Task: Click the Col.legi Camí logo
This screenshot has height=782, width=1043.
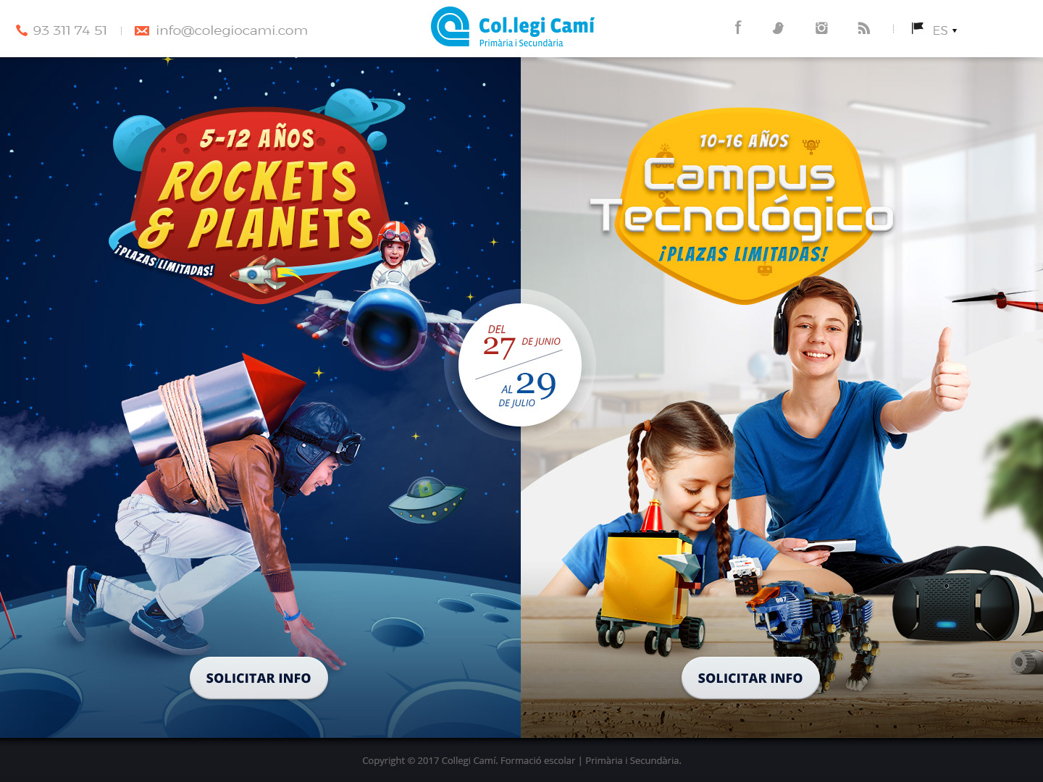Action: tap(512, 28)
